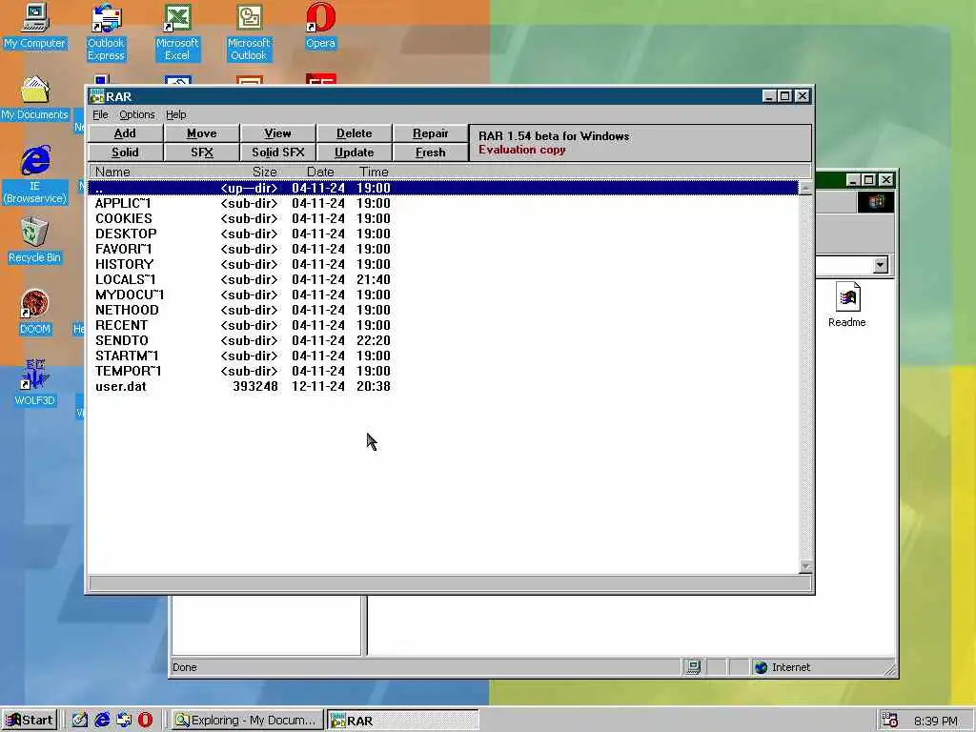Click the View button

click(277, 133)
